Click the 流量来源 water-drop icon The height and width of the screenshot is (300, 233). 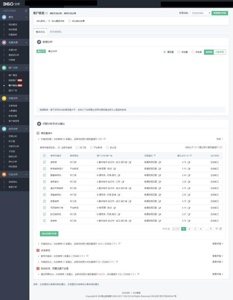point(4,42)
